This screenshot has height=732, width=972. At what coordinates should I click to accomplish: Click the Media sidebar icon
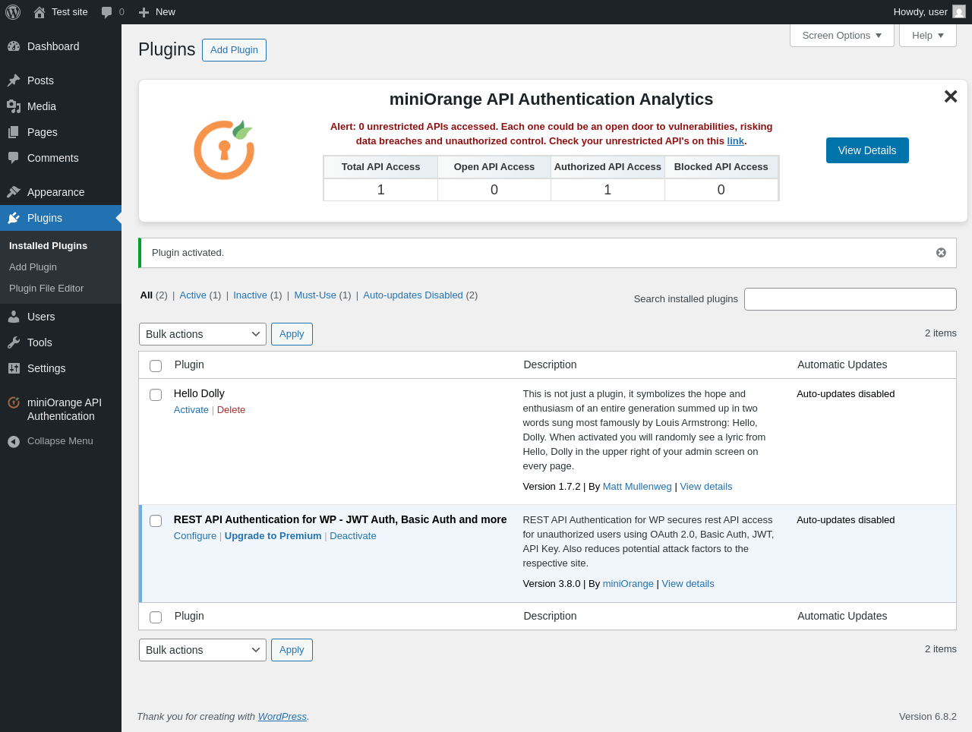click(14, 106)
